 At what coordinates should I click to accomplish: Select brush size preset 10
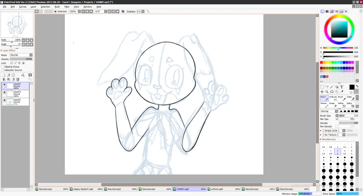tap(323, 165)
